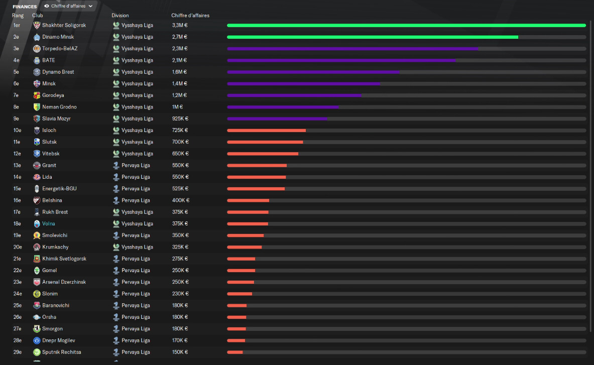
Task: Open Vysshaya Liga link in Krumkachy row
Action: [x=137, y=247]
